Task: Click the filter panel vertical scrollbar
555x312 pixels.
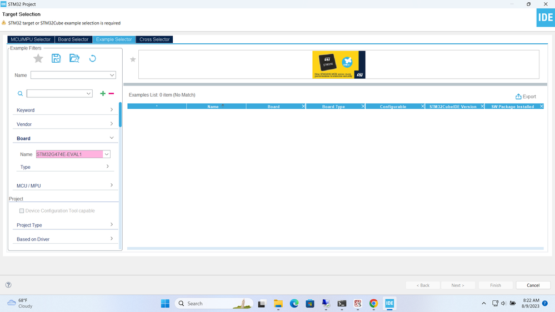Action: [121, 114]
